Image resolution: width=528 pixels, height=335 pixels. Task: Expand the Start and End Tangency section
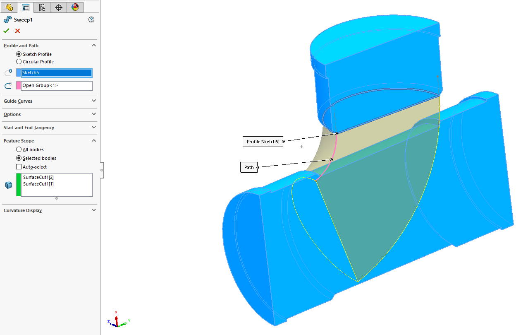click(x=94, y=128)
